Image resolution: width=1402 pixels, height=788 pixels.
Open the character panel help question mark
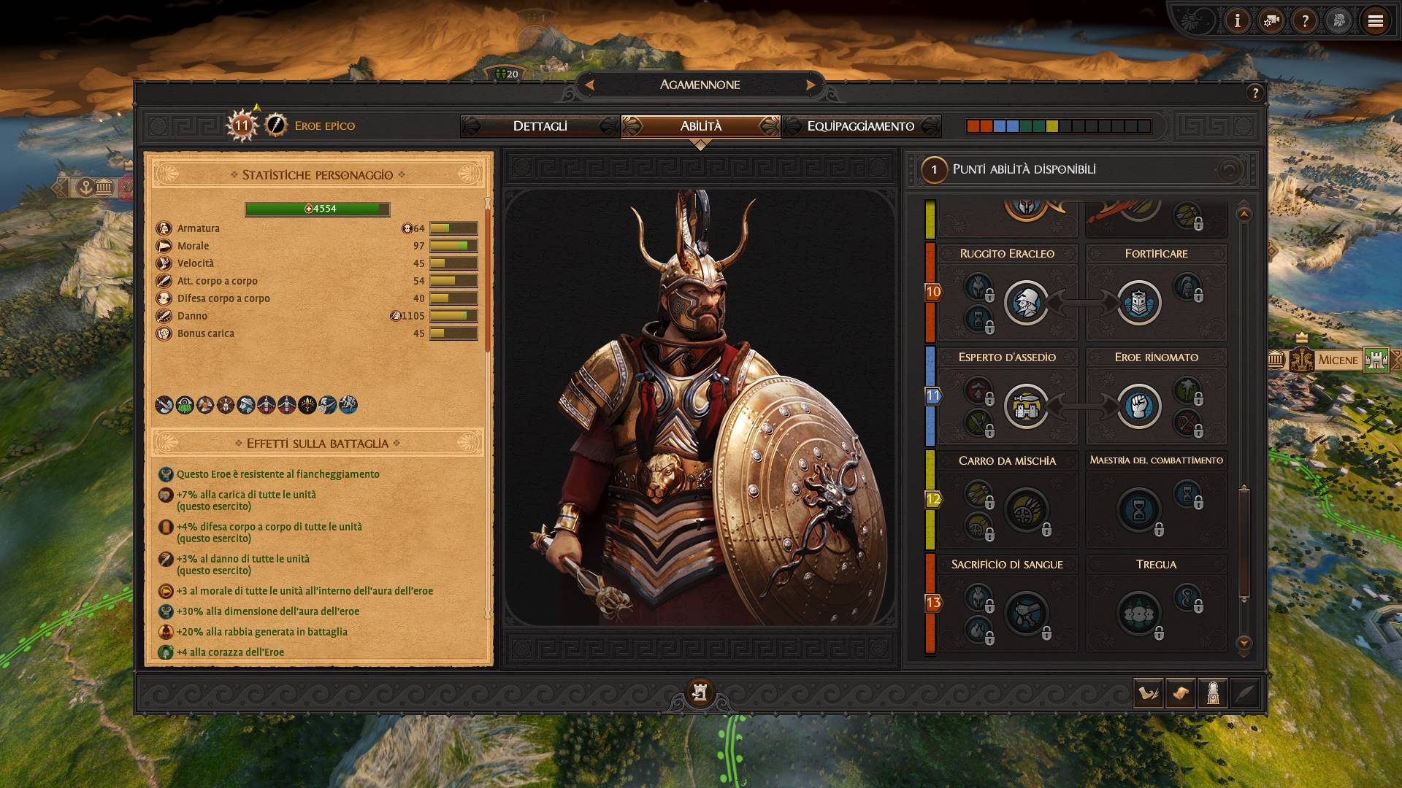(1255, 93)
